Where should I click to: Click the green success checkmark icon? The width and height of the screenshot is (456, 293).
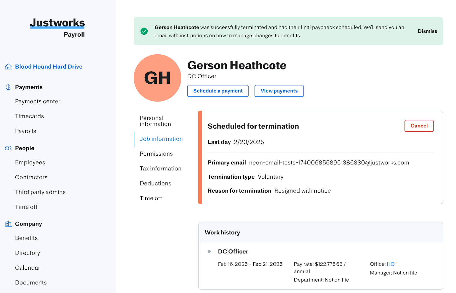coord(144,31)
